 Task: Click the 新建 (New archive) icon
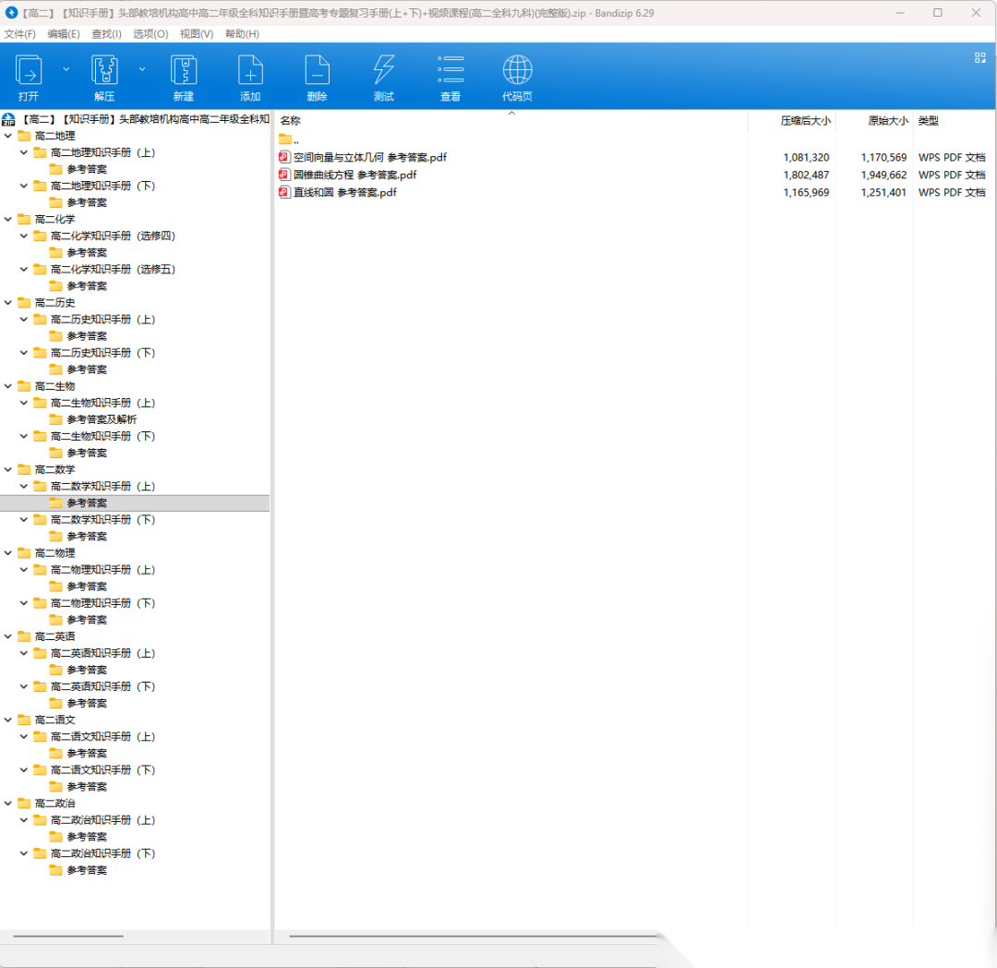click(x=184, y=71)
